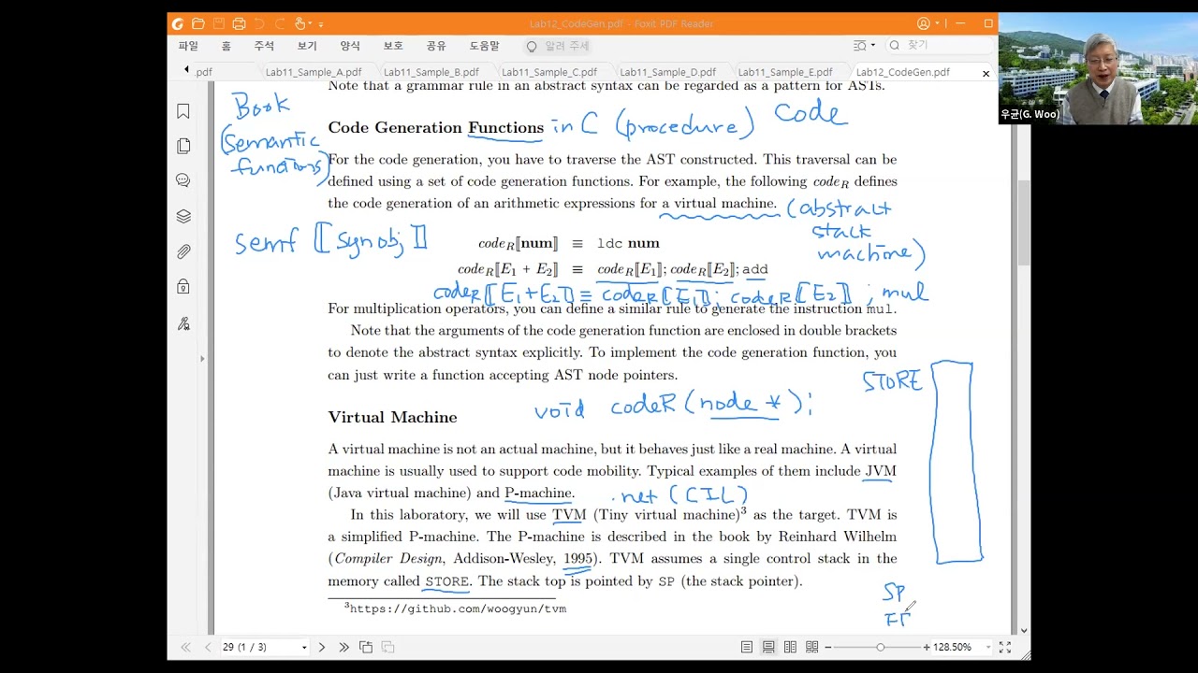Print the document with printer icon
The height and width of the screenshot is (673, 1198).
click(239, 23)
